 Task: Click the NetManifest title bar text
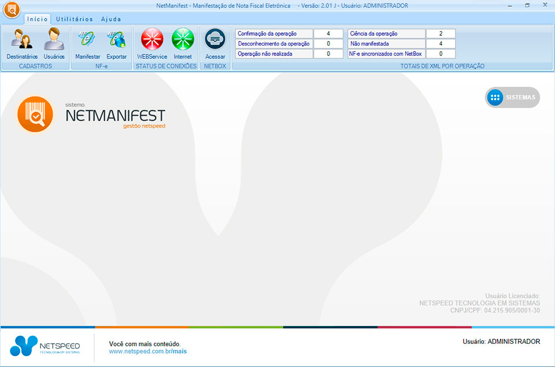[282, 6]
